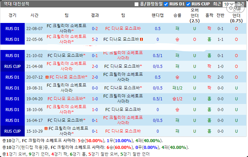The width and height of the screenshot is (248, 157).
Task: Open the 0-2 score of 22-08-07 match
Action: click(95, 29)
